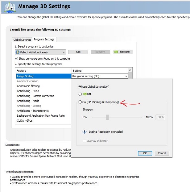Screen dimensions: 190x192
Task: Click the Add program button
Action: (78, 52)
